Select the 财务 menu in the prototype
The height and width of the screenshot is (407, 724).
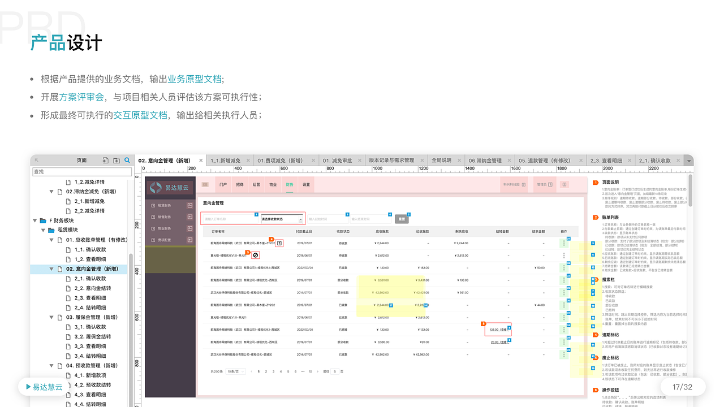coord(290,184)
